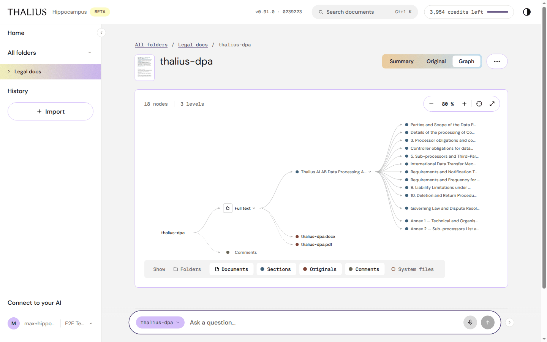Image resolution: width=547 pixels, height=342 pixels.
Task: Toggle System files visibility filter
Action: click(x=413, y=269)
